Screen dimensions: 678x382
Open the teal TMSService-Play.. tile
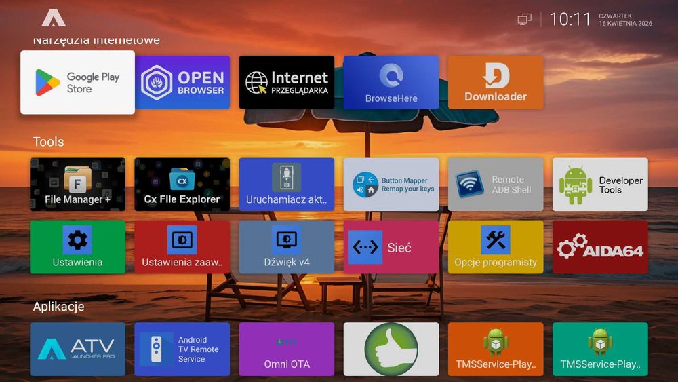(600, 349)
